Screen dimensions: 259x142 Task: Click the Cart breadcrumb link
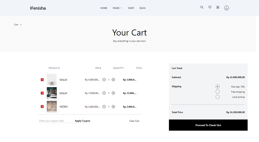(x=16, y=25)
